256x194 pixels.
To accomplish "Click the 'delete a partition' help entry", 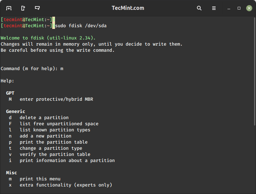I will click(x=44, y=117).
